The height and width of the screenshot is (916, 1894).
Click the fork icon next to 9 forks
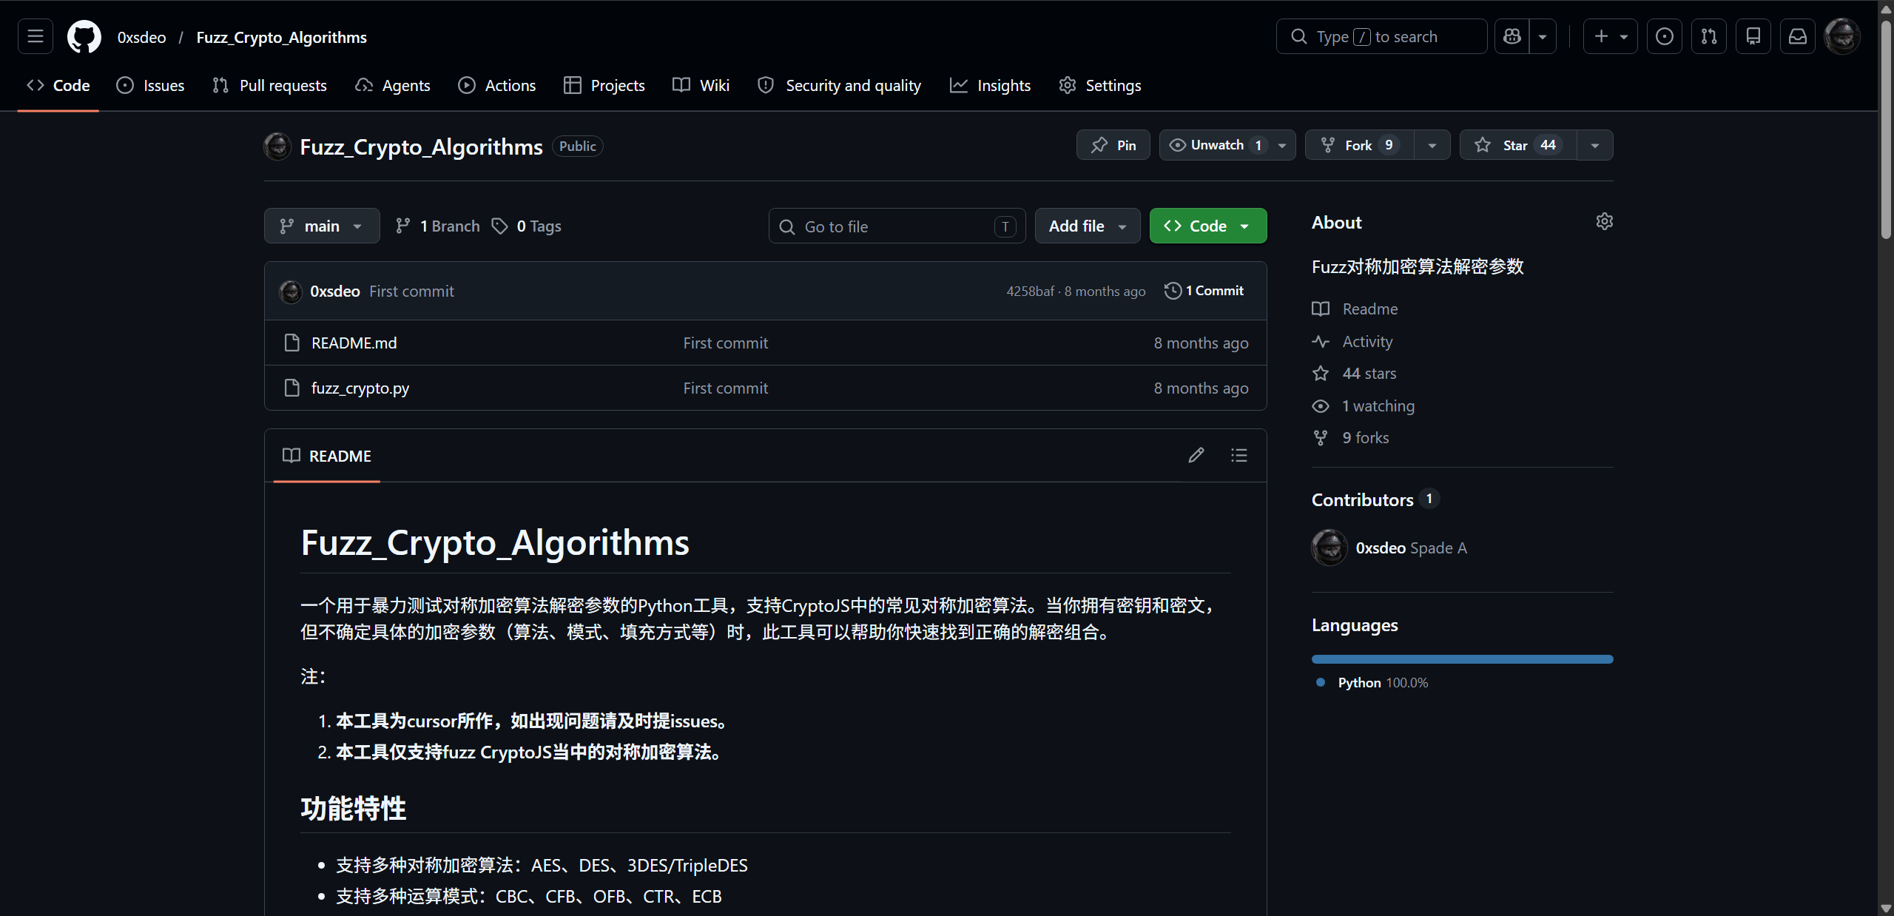click(x=1321, y=437)
